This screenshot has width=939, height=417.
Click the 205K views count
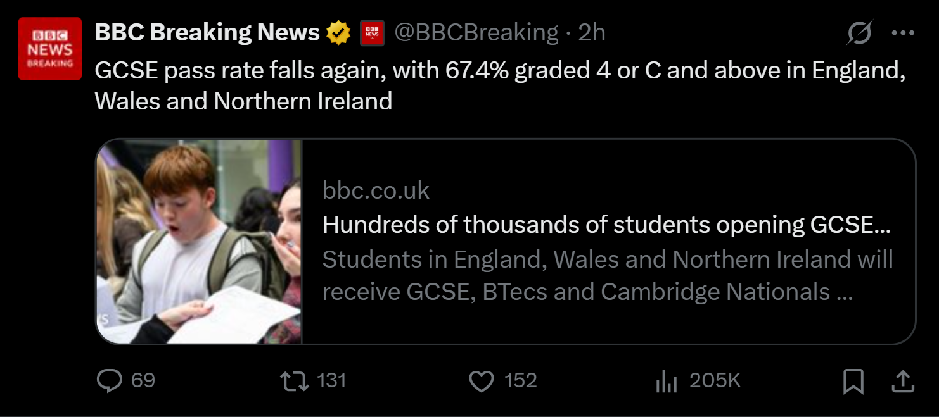pyautogui.click(x=715, y=380)
